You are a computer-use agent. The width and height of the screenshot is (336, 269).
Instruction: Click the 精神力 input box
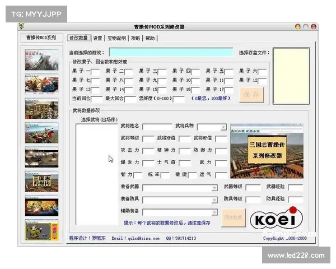point(185,151)
